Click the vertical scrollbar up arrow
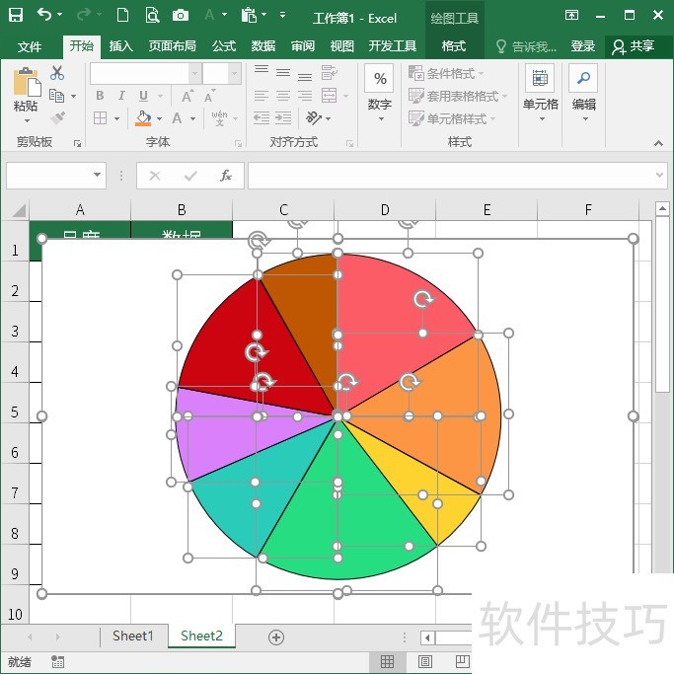This screenshot has width=674, height=674. coord(662,209)
